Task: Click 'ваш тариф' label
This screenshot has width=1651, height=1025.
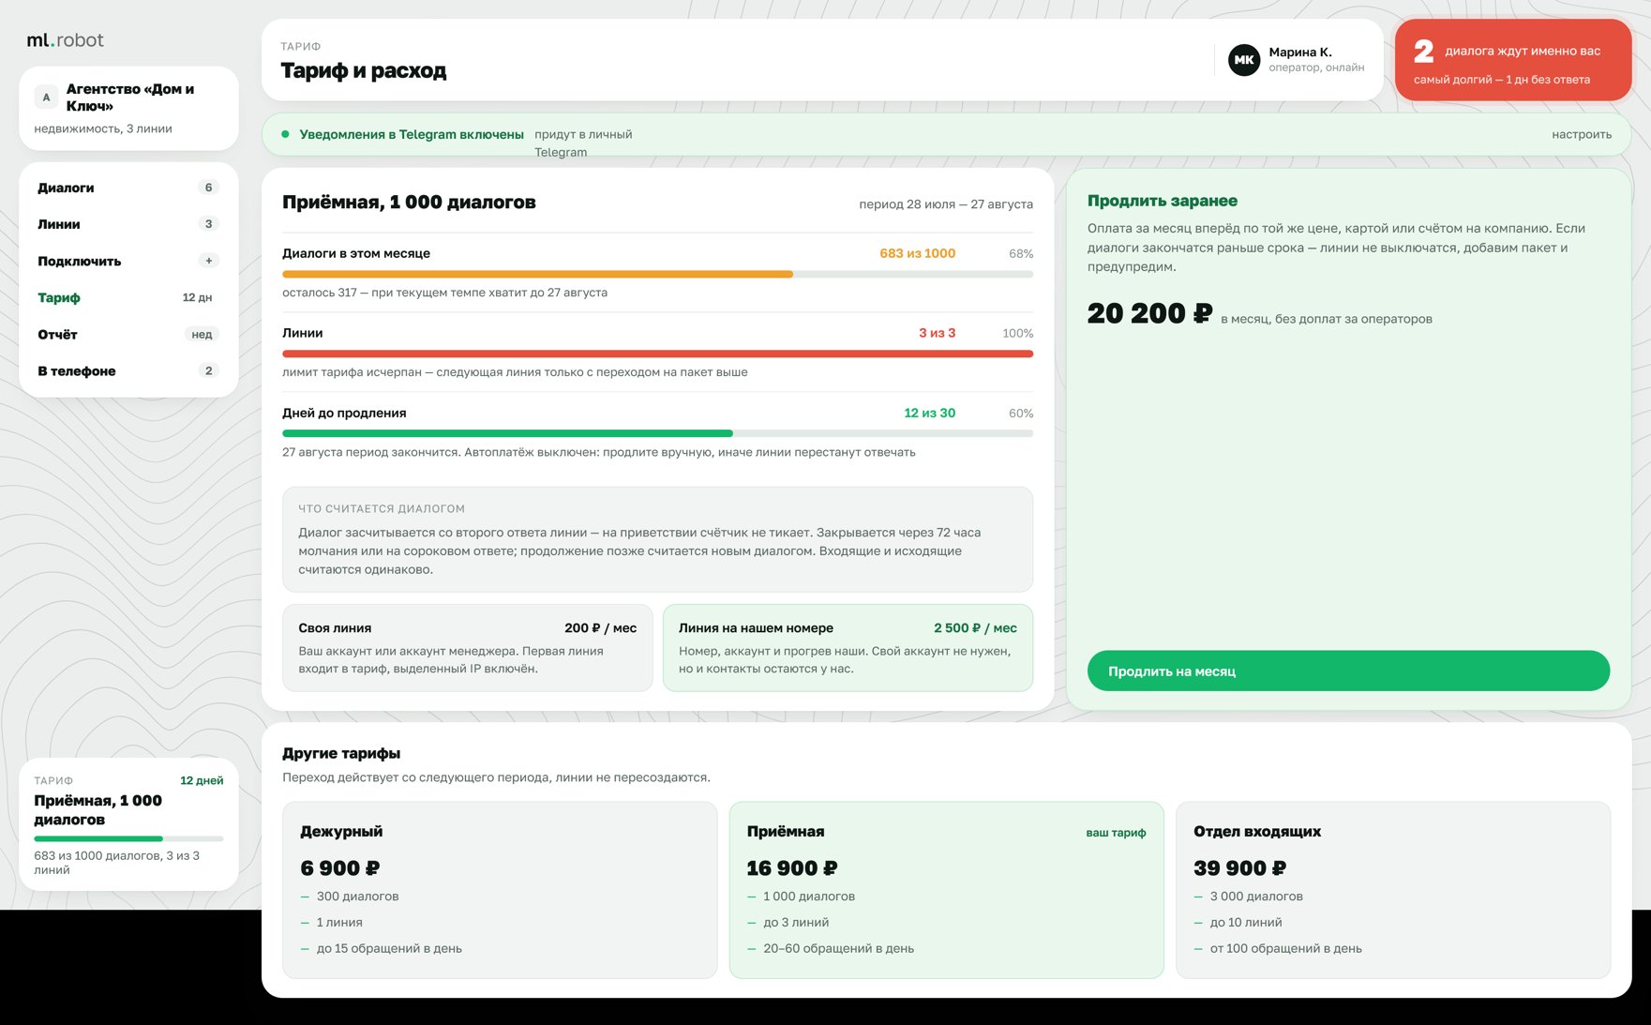Action: click(1116, 833)
